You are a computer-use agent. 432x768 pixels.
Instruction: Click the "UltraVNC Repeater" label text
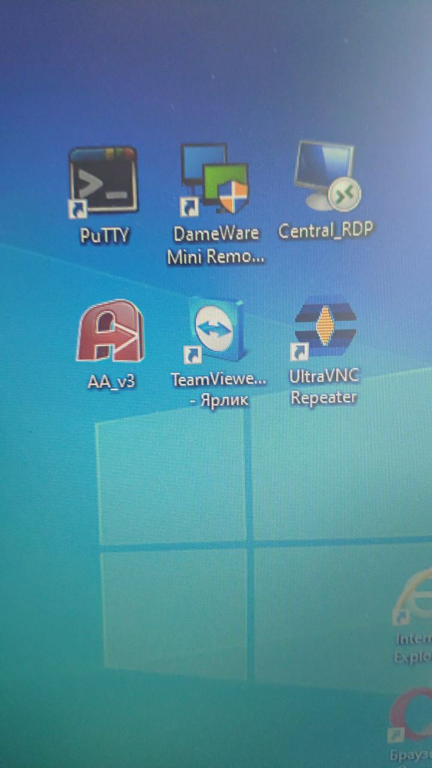[324, 387]
